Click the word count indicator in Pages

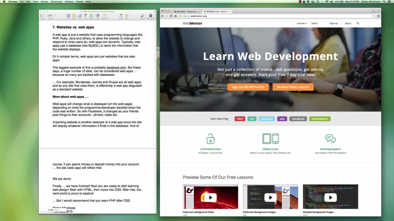[53, 210]
